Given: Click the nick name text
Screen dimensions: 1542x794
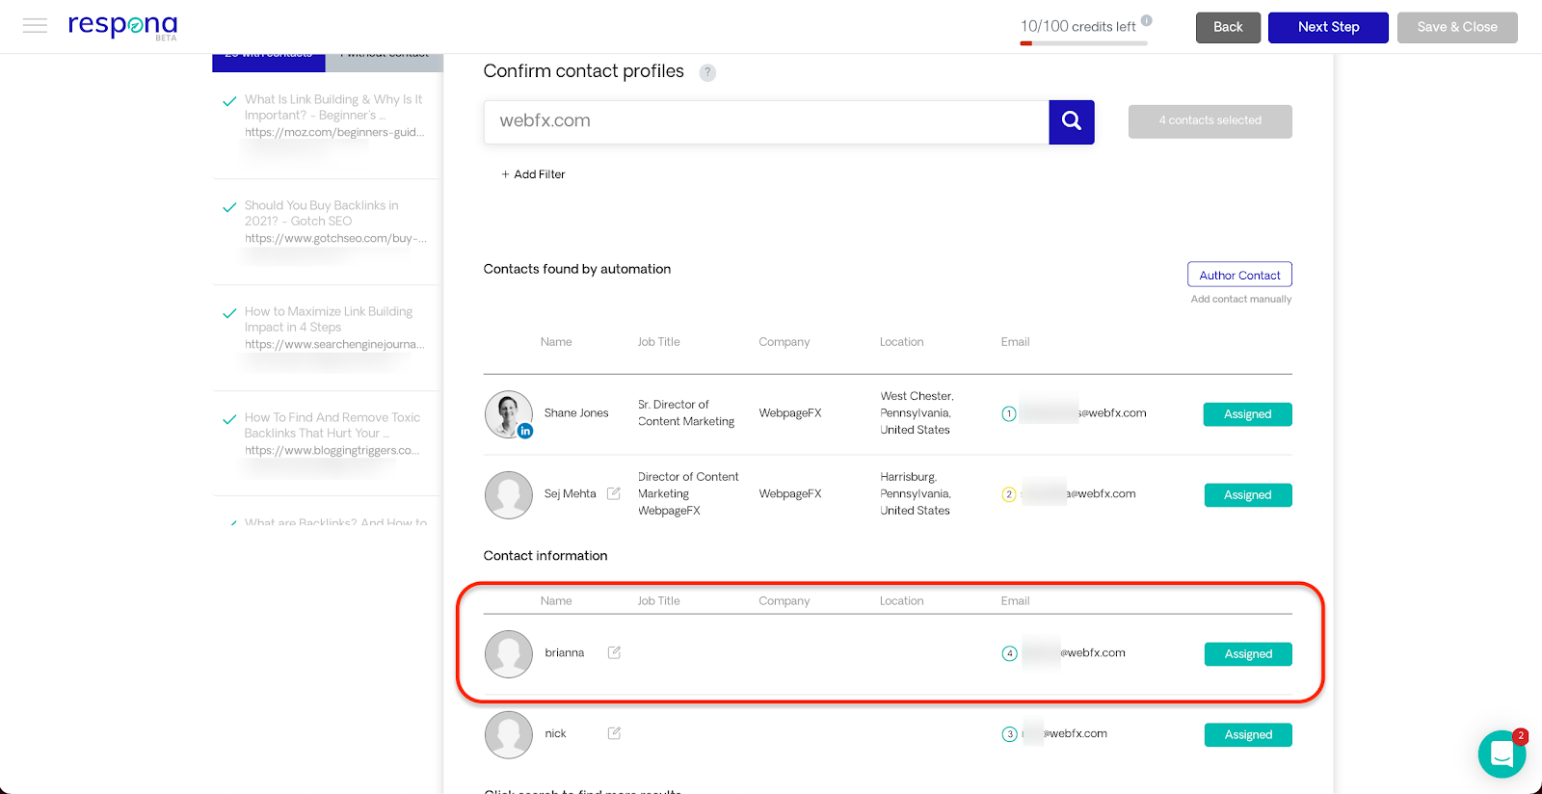Looking at the screenshot, I should [x=555, y=733].
